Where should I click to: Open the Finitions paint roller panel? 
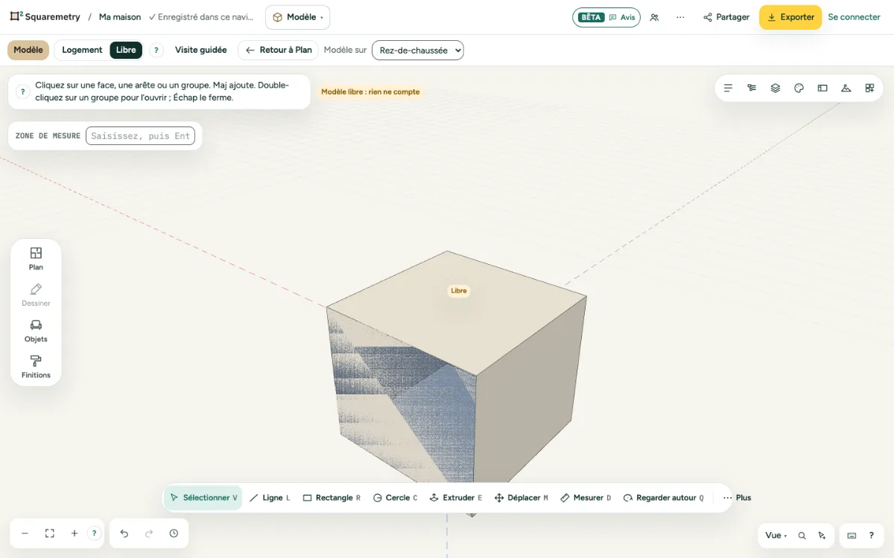click(x=36, y=367)
